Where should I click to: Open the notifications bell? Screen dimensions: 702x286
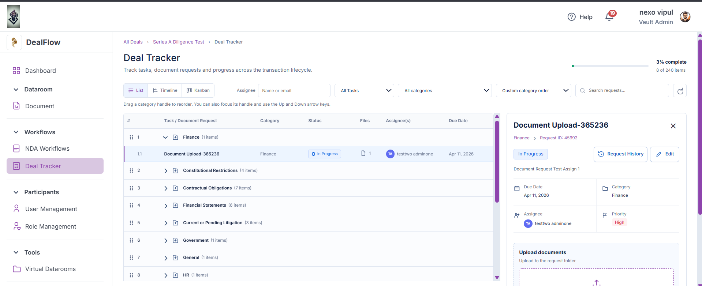click(610, 17)
